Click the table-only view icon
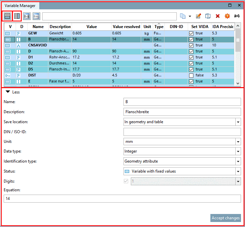Viewport: 245px width, 227px height. point(7,16)
